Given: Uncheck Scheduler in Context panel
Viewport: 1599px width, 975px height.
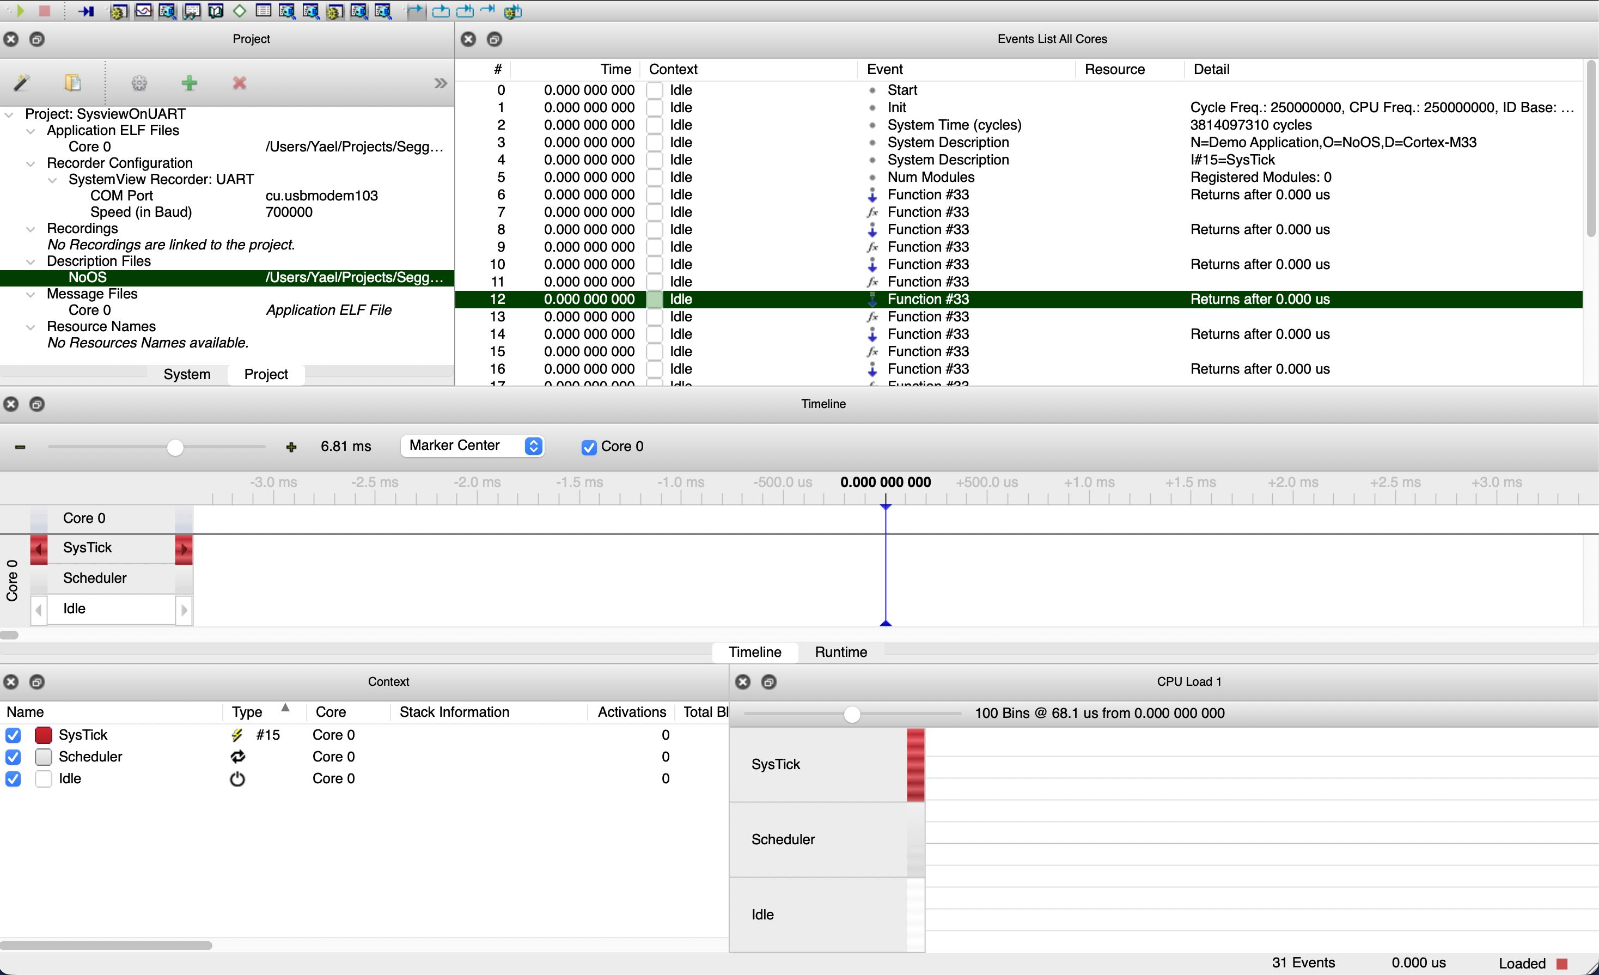Looking at the screenshot, I should [x=13, y=757].
